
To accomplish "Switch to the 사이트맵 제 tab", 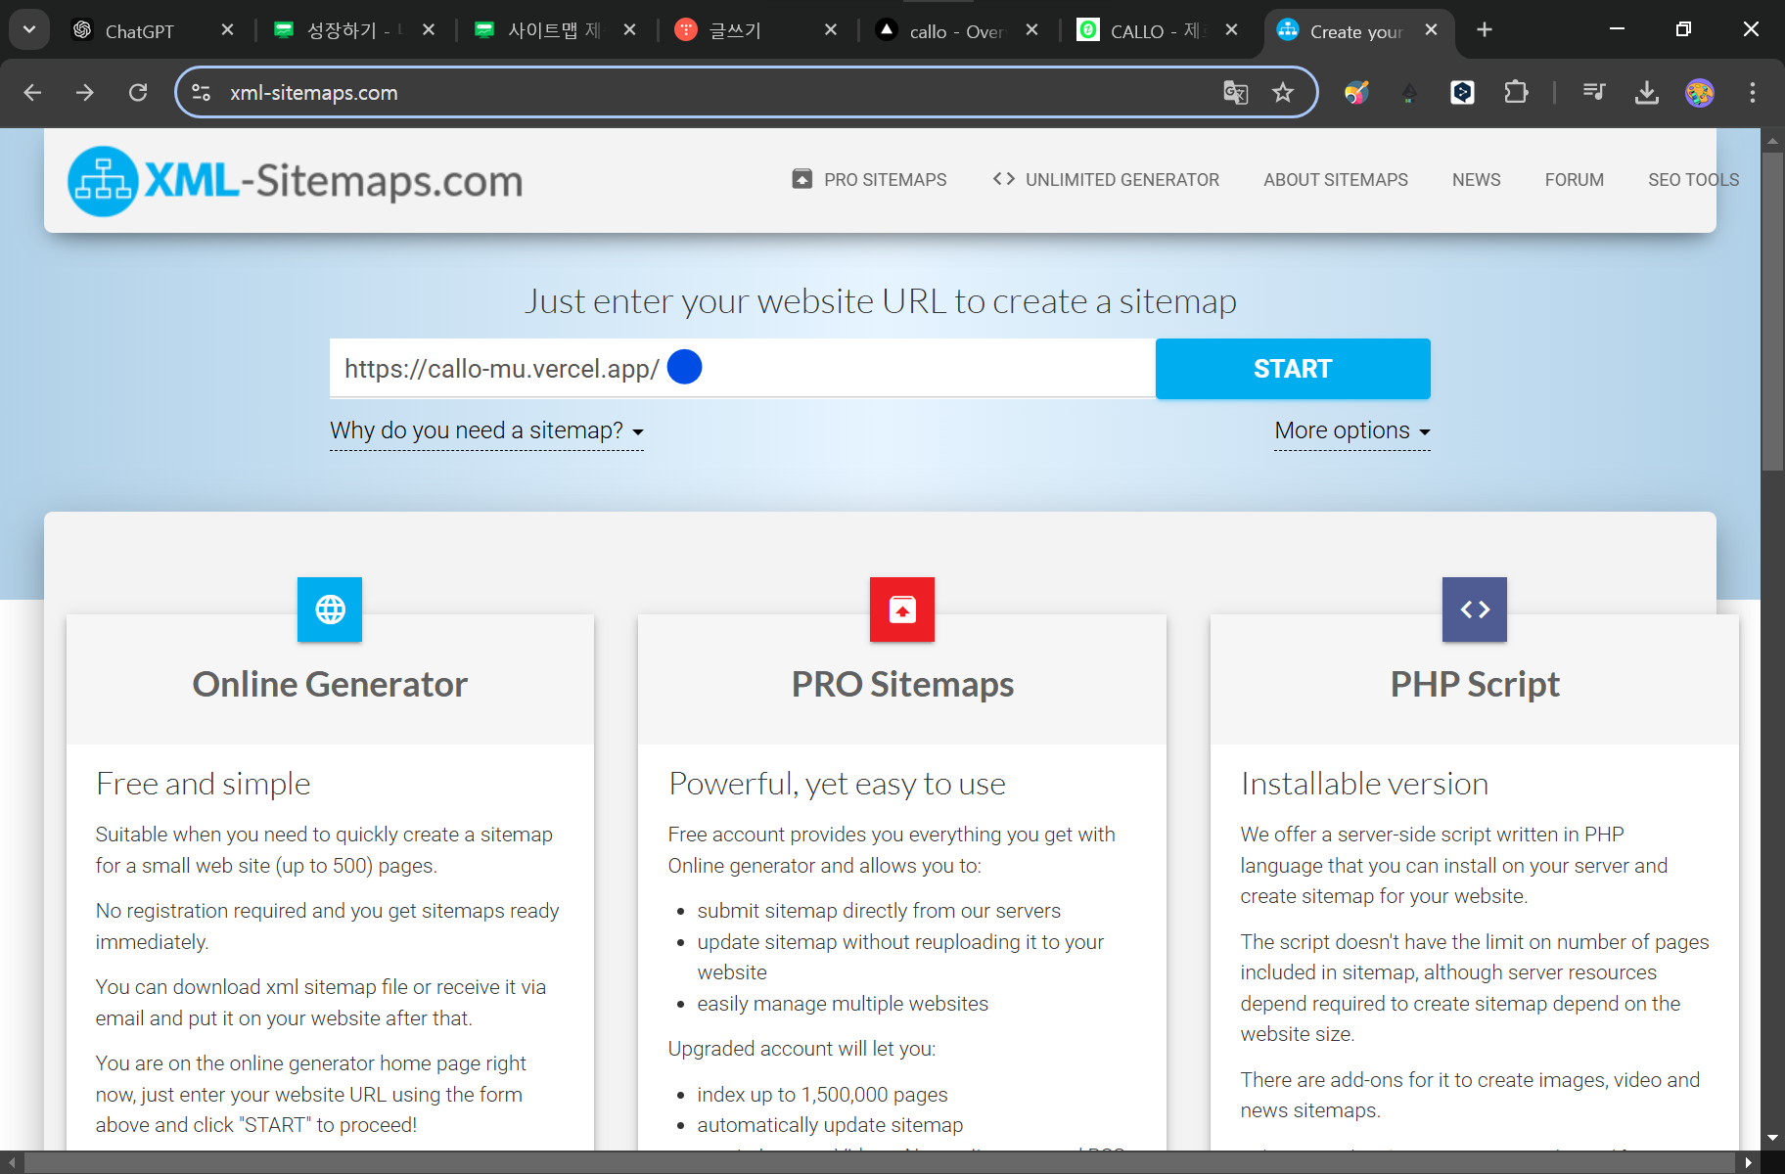I will 543,31.
